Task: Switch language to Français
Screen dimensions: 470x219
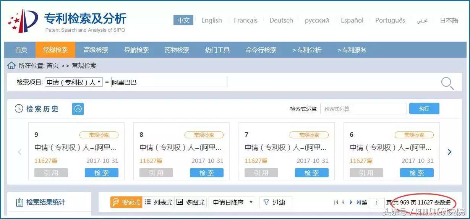Action: click(x=246, y=20)
